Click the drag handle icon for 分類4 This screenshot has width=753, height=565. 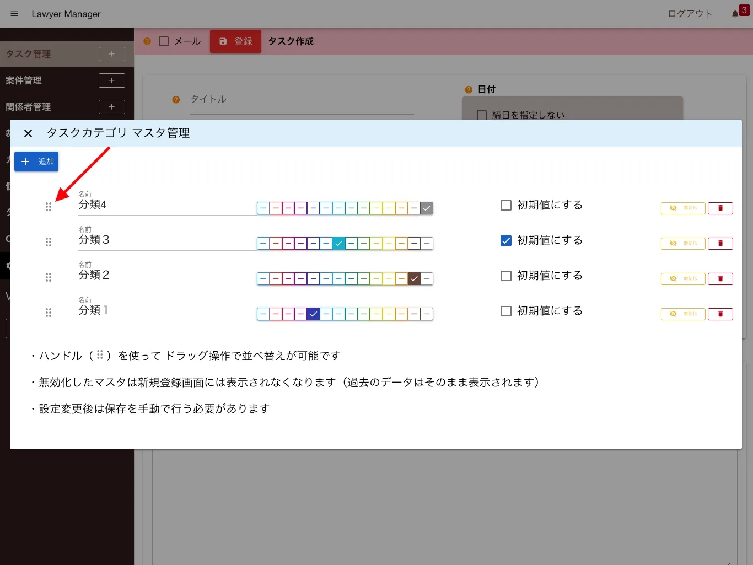pos(49,207)
